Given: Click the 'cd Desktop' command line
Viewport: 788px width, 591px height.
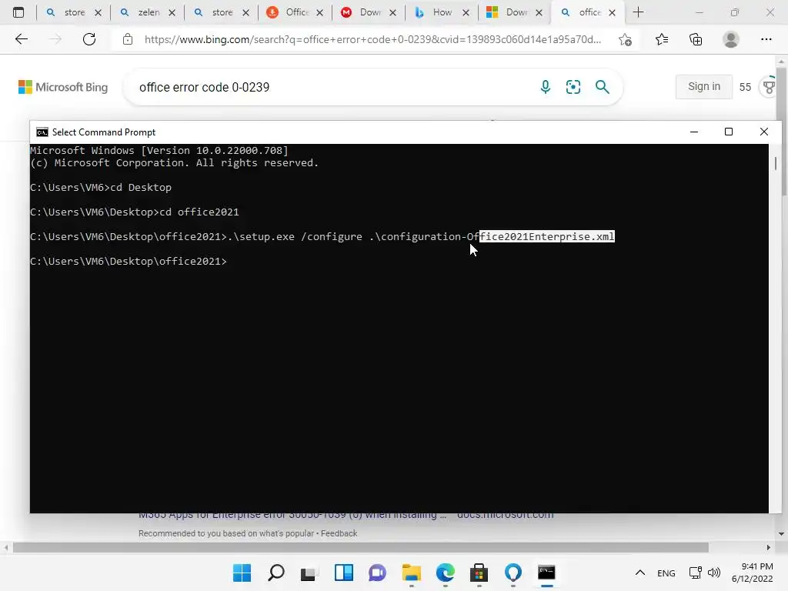Looking at the screenshot, I should click(101, 187).
